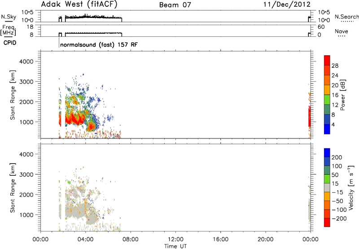Click the '4000' tick of power panel
Image resolution: width=359 pixels, height=249 pixels.
(x=26, y=62)
